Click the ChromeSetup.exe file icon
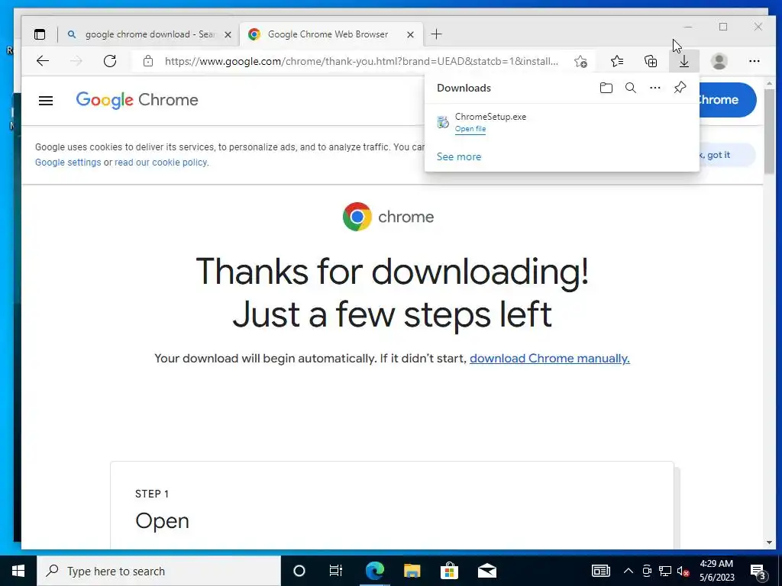 (x=443, y=122)
